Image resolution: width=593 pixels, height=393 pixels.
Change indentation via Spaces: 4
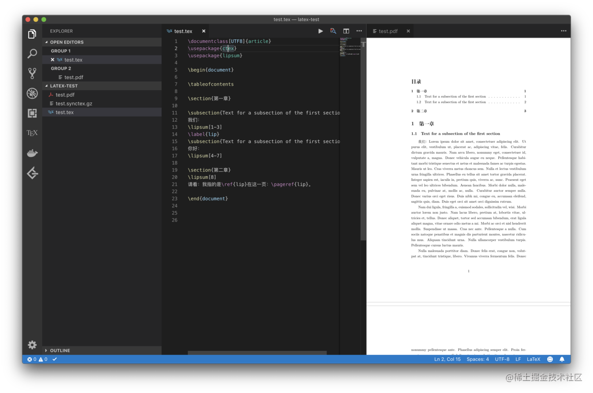click(478, 359)
